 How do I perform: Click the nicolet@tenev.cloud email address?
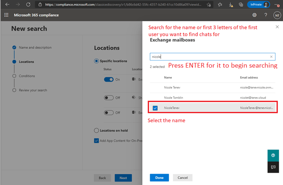253,98
